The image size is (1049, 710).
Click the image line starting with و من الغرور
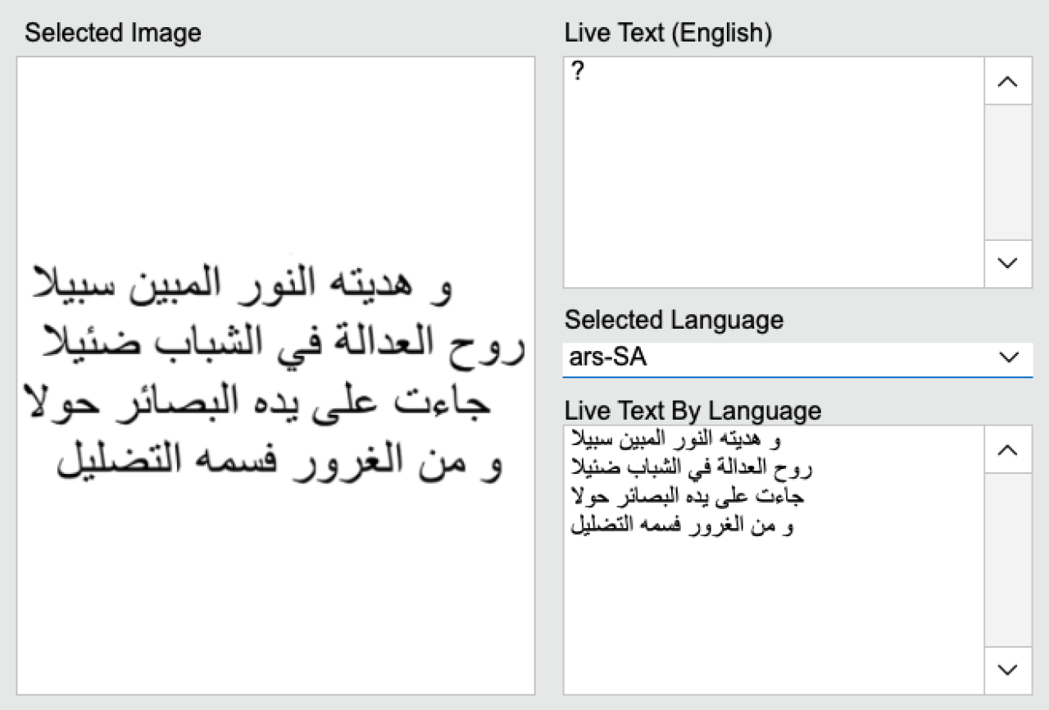point(279,460)
